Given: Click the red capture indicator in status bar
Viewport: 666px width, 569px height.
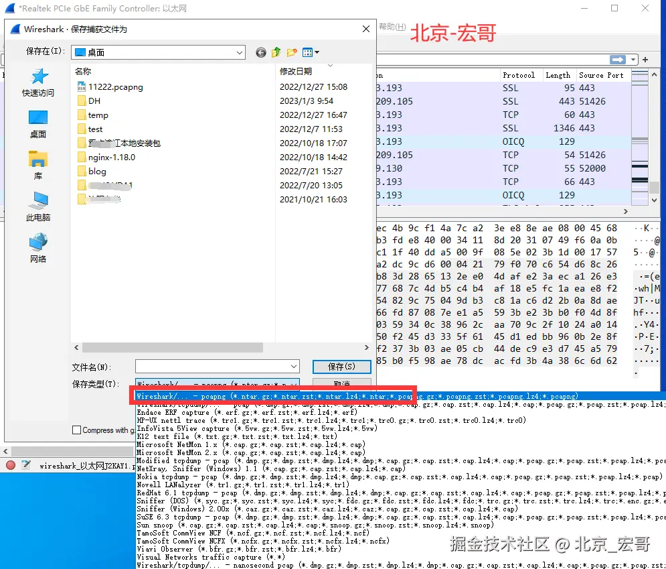Looking at the screenshot, I should 11,465.
